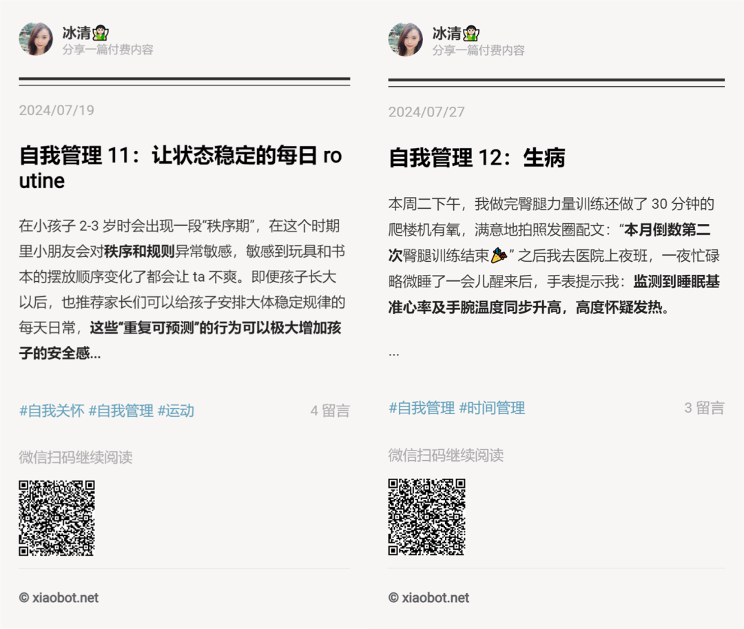Click the author avatar above the 2024/07/19 date
Viewport: 744px width, 629px height.
tap(36, 39)
